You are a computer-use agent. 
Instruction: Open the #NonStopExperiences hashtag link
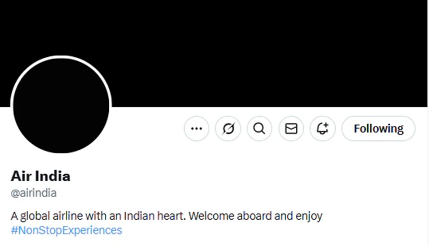coord(66,230)
